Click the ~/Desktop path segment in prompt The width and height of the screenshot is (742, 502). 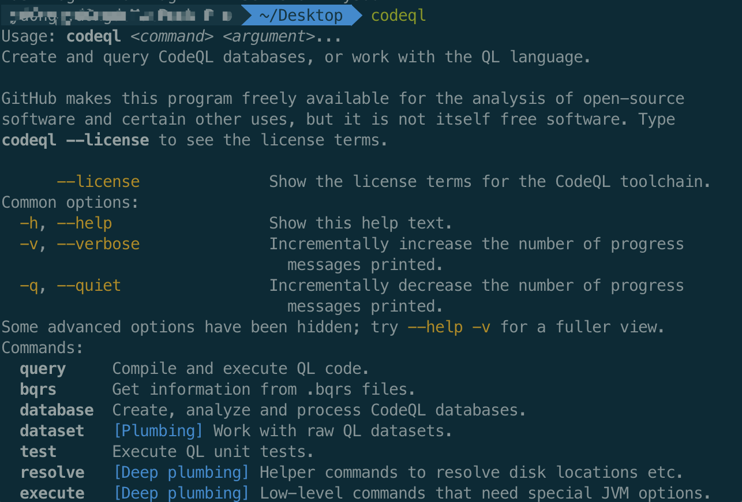coord(301,16)
